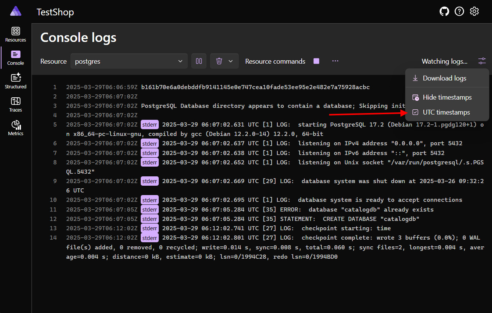492x313 pixels.
Task: Open the postgres resource selector
Action: tap(129, 61)
